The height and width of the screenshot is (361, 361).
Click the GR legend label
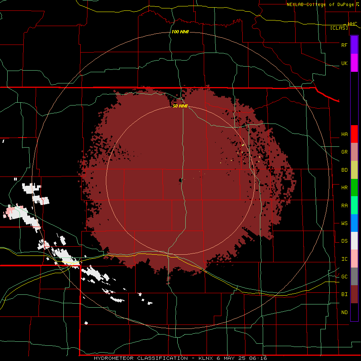coord(344,152)
